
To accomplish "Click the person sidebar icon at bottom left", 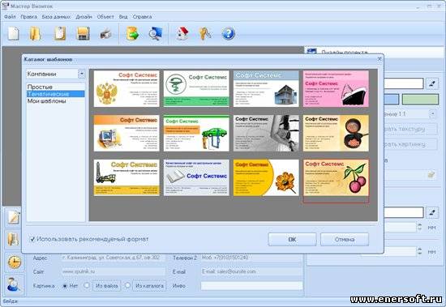I will coord(13,284).
